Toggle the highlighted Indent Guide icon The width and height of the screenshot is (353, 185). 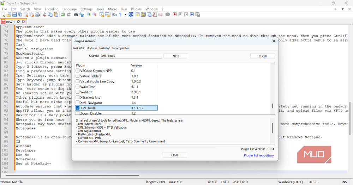point(131,14)
